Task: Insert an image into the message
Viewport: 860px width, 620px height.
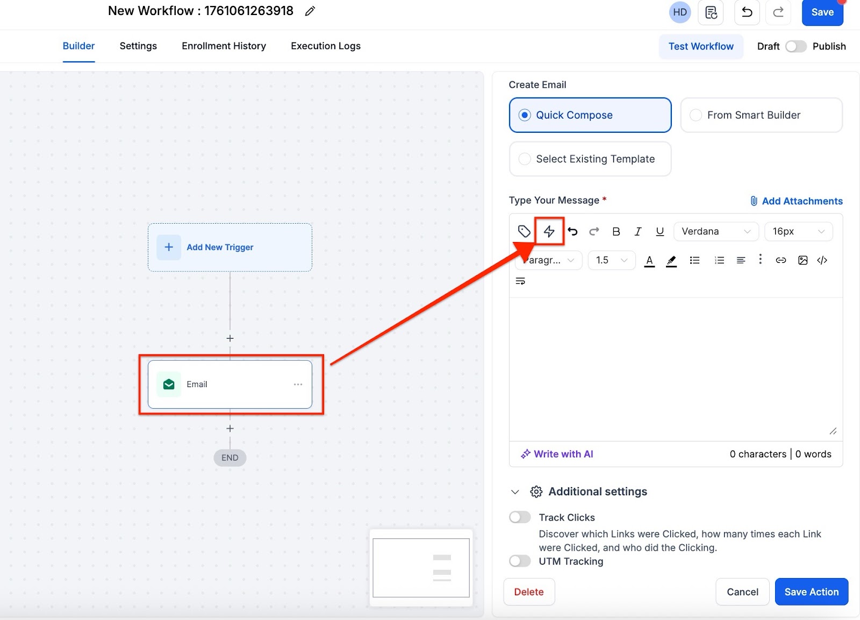Action: pyautogui.click(x=802, y=260)
